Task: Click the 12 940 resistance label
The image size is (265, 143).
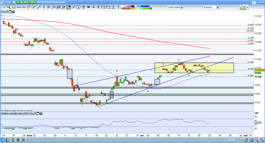Action: pyautogui.click(x=250, y=25)
